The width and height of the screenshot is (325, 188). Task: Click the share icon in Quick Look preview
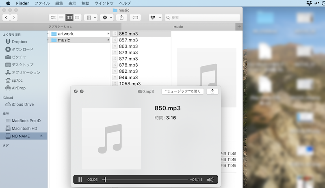212,91
